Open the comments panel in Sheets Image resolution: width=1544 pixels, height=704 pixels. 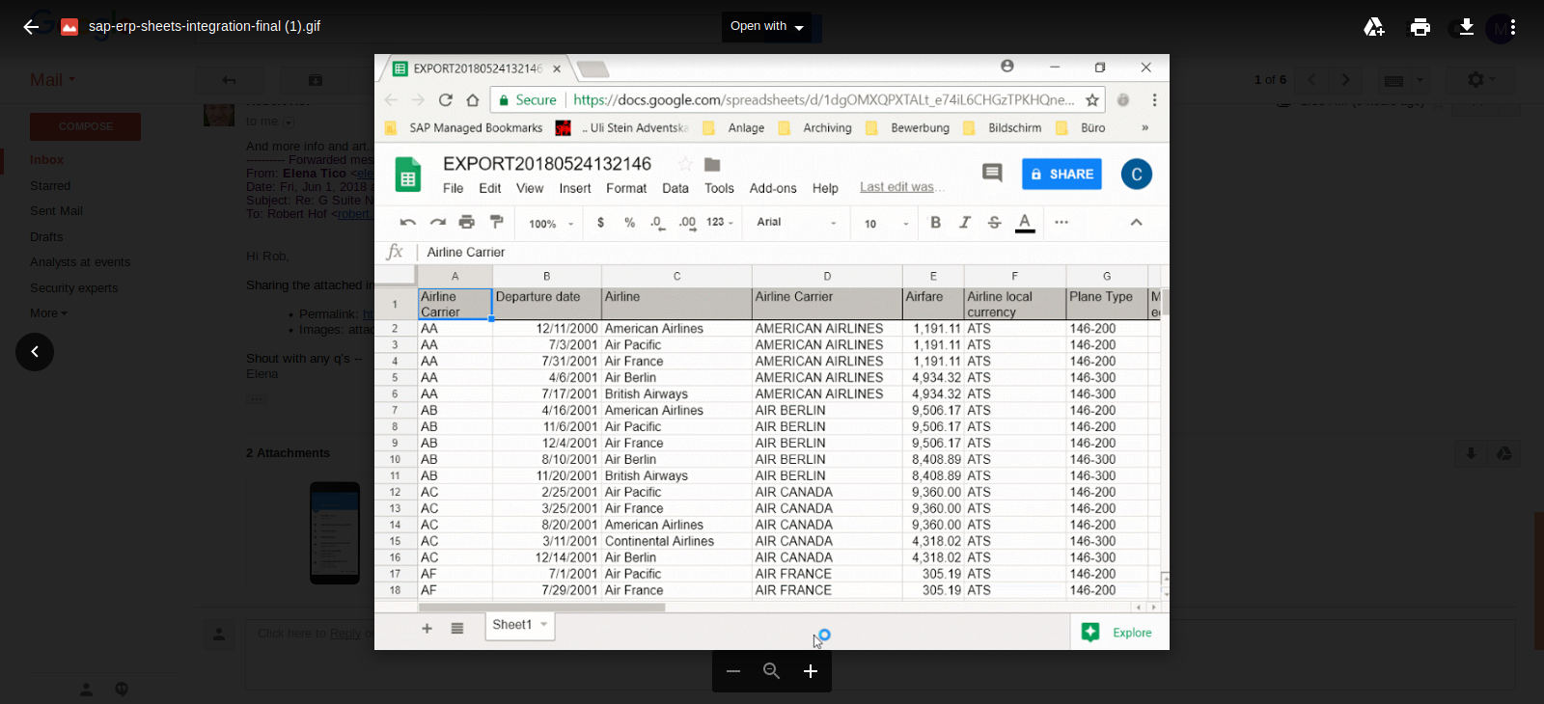click(x=992, y=173)
